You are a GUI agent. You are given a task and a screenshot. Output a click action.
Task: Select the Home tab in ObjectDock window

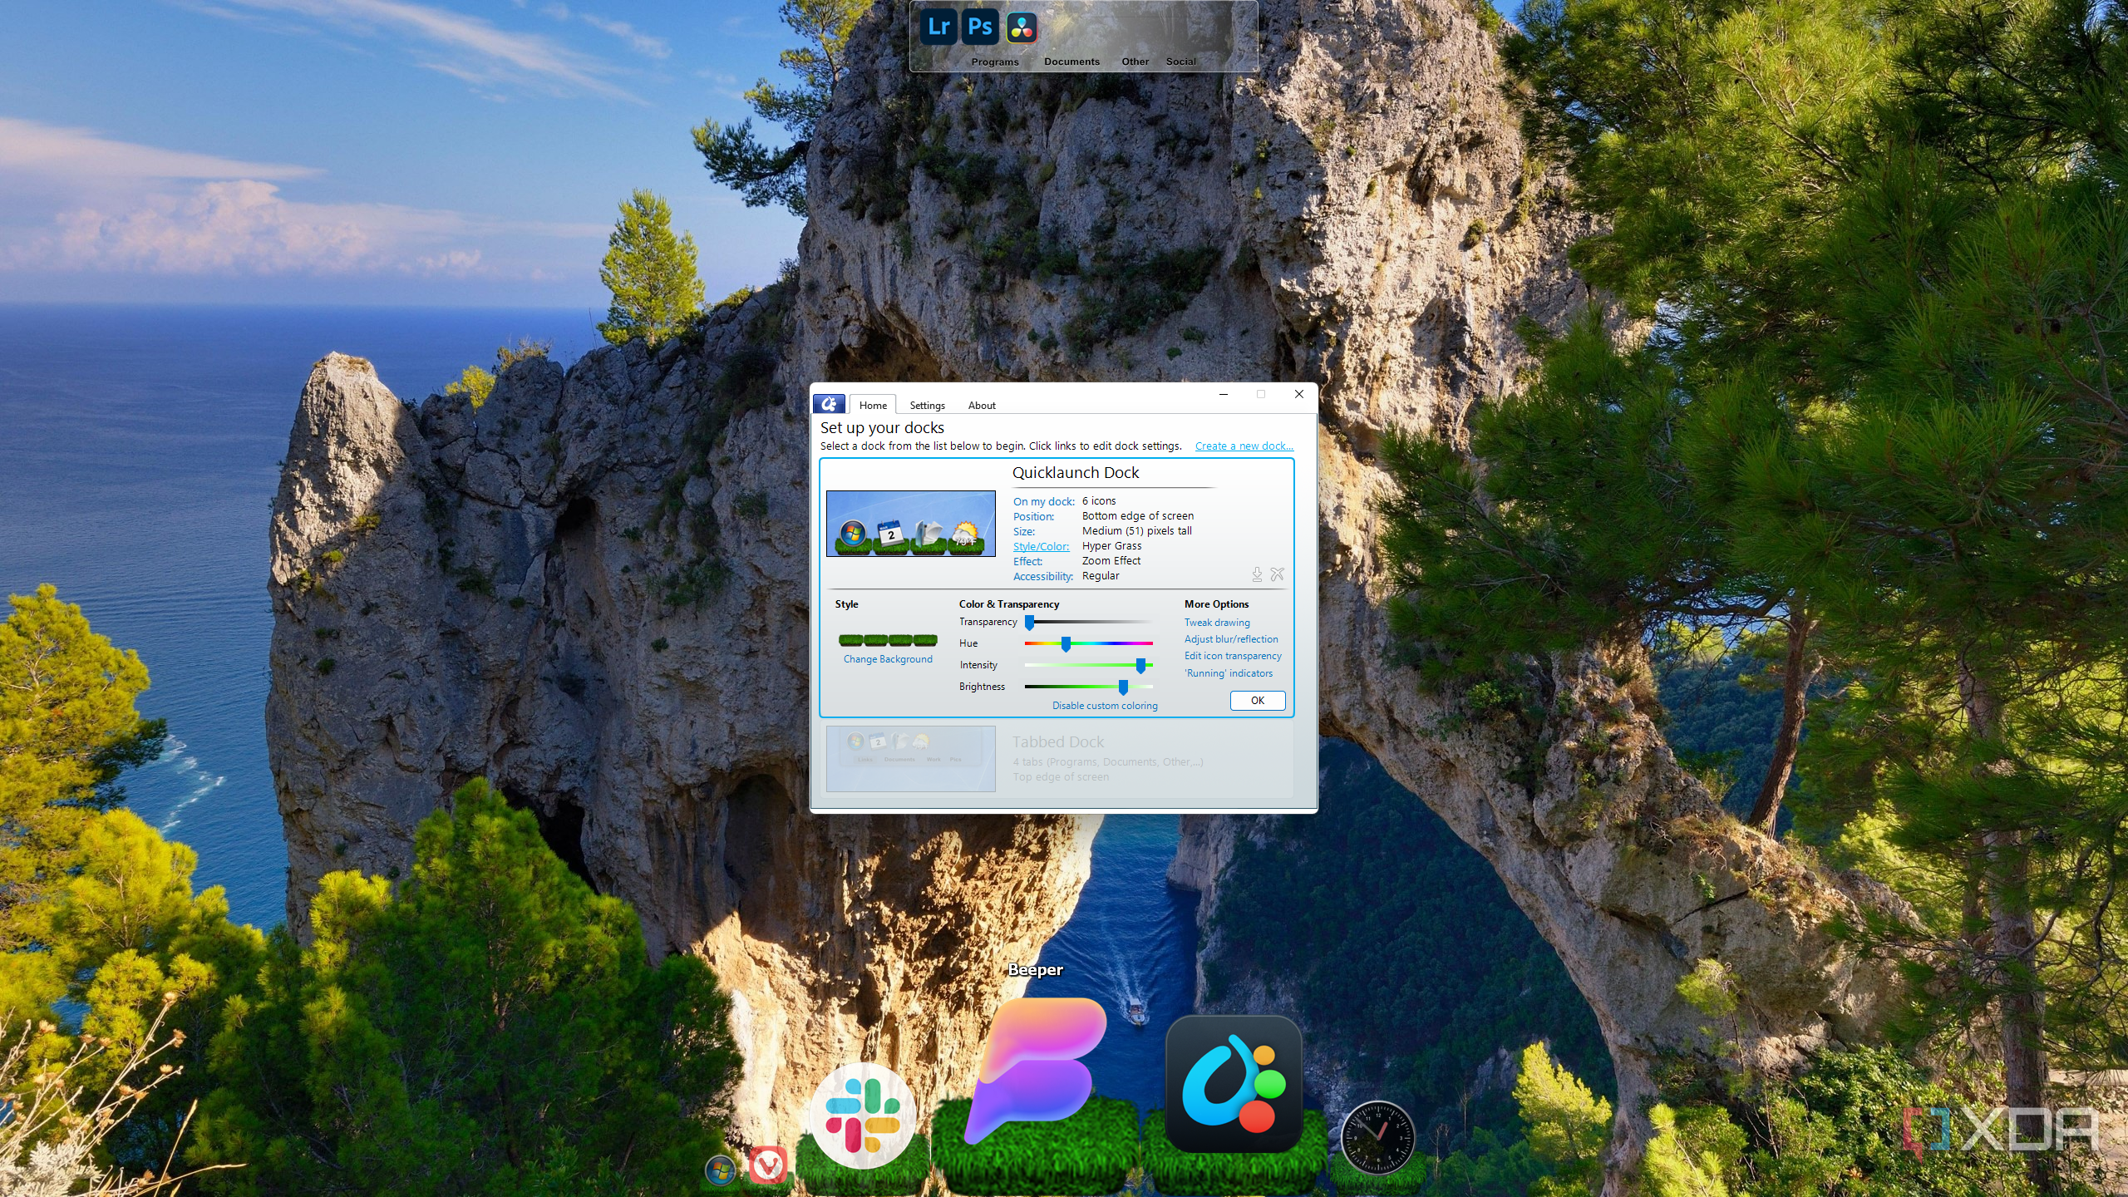[873, 405]
